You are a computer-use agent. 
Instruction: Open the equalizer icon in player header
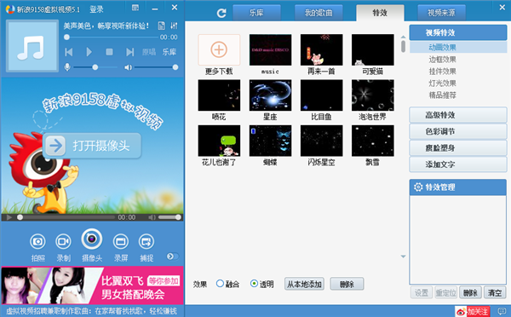(174, 26)
